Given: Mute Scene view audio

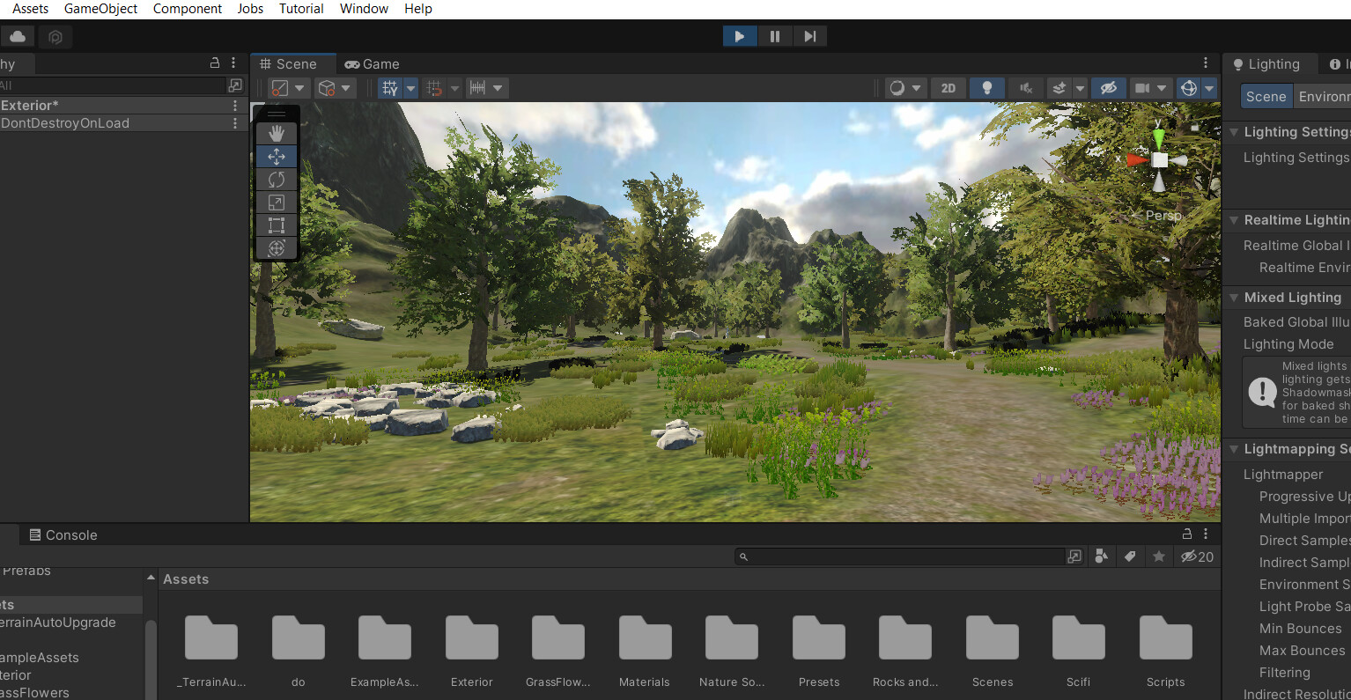Looking at the screenshot, I should pos(1025,87).
